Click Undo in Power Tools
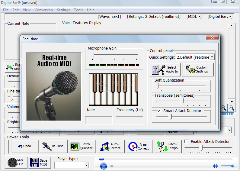 click(25, 146)
